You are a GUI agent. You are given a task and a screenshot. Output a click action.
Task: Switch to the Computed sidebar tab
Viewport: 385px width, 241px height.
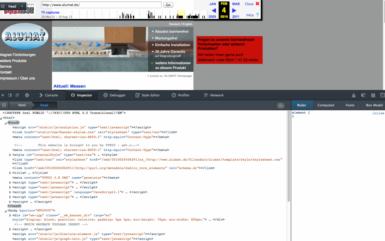325,105
